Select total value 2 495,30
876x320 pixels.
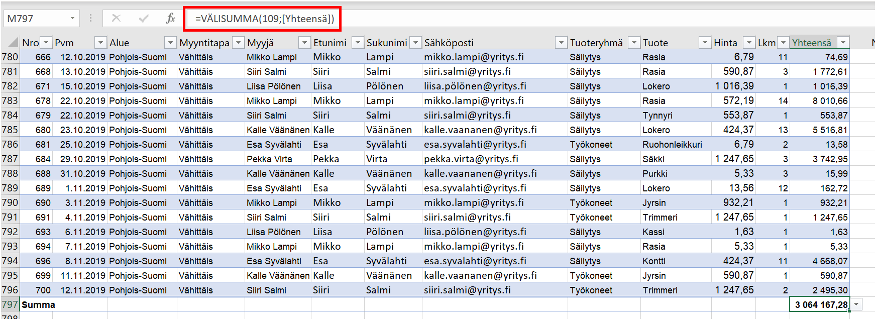point(819,290)
